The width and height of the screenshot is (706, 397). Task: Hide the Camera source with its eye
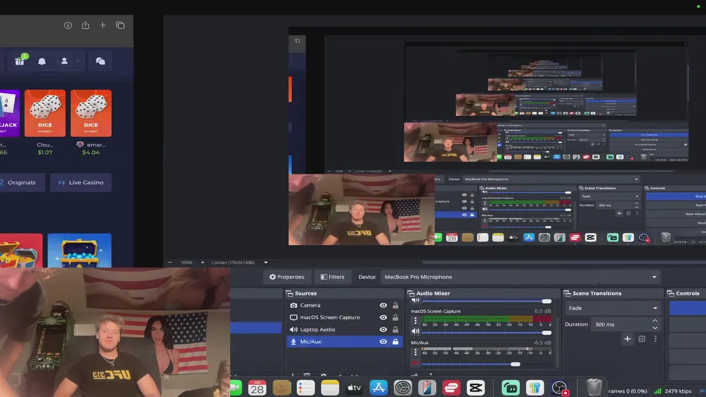pos(383,305)
